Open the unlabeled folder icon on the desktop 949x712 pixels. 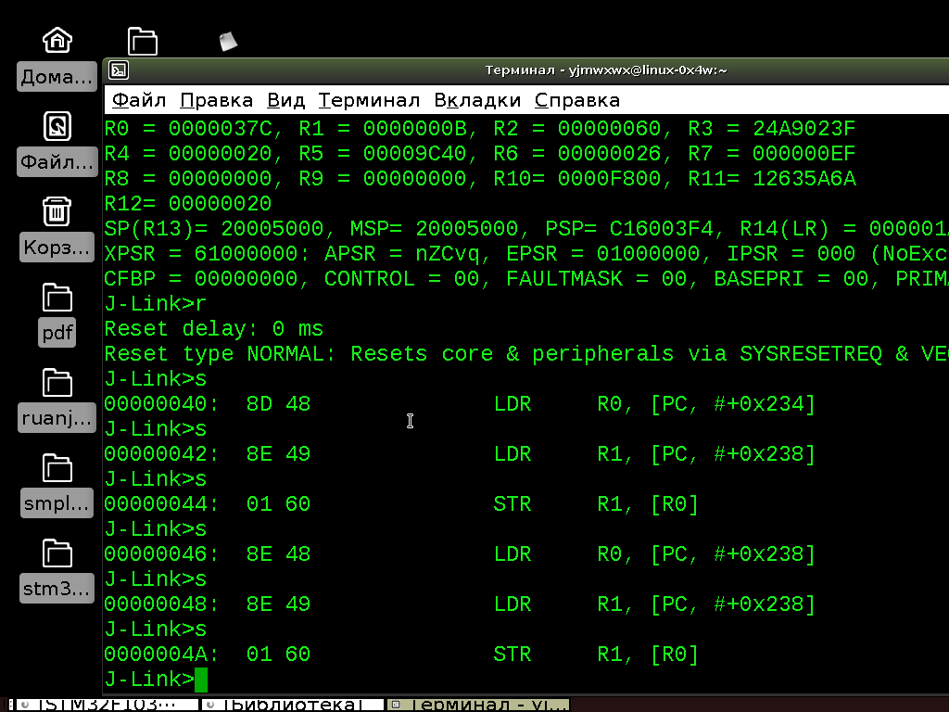(143, 41)
